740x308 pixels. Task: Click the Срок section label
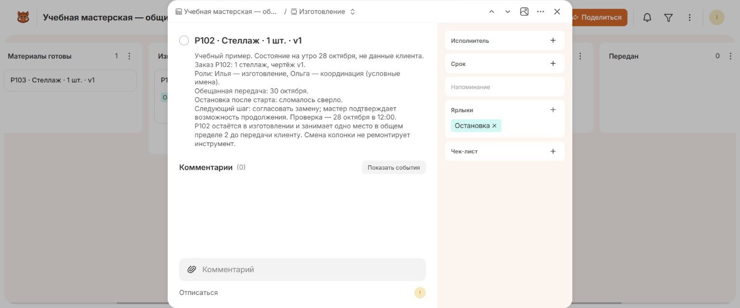click(x=458, y=64)
